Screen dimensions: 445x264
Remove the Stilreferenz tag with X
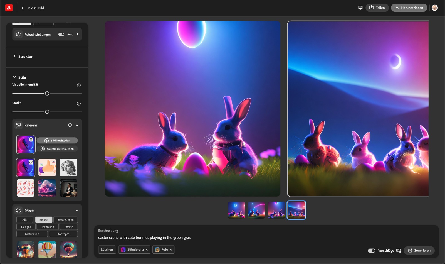pyautogui.click(x=147, y=250)
